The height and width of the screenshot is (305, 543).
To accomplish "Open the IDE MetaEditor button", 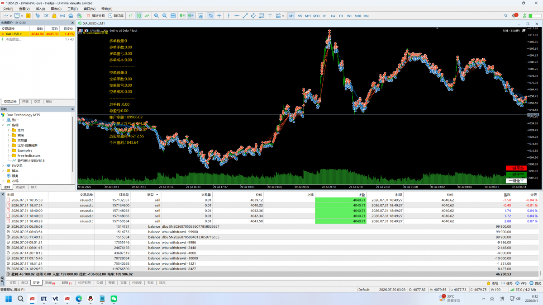I will tap(46, 16).
